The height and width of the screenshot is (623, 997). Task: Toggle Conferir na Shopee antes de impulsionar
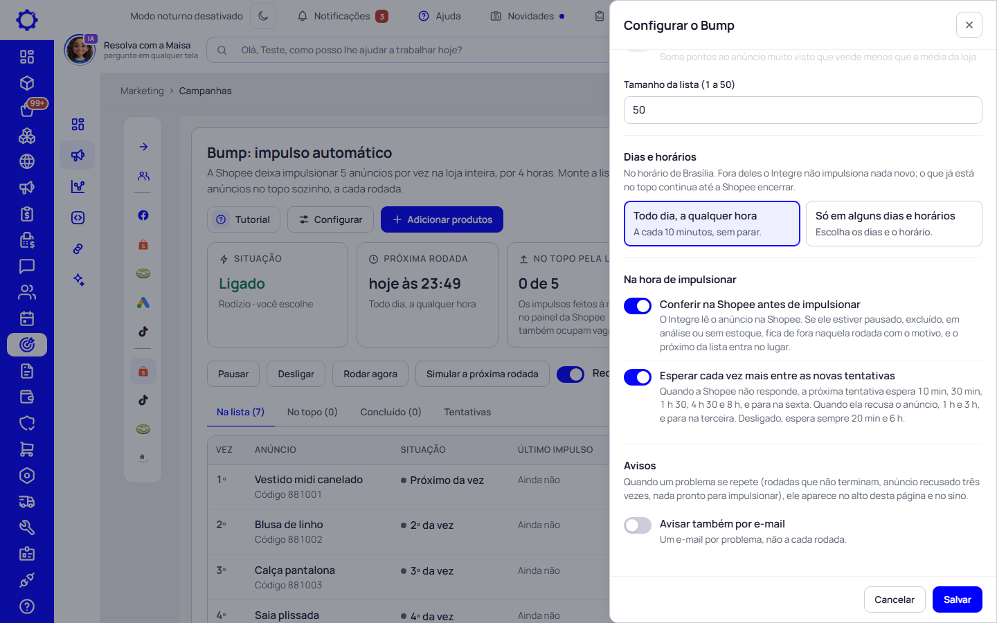click(638, 306)
